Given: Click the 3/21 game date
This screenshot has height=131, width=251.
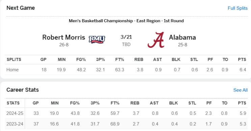Looking at the screenshot, I should click(x=126, y=37).
